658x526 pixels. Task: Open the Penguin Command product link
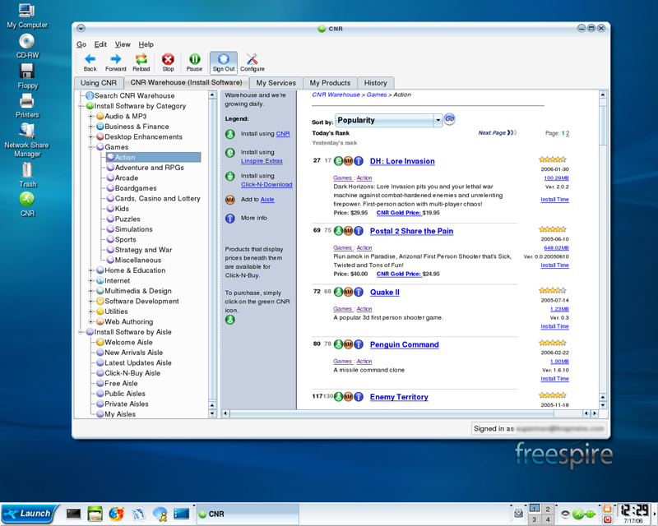(x=404, y=344)
